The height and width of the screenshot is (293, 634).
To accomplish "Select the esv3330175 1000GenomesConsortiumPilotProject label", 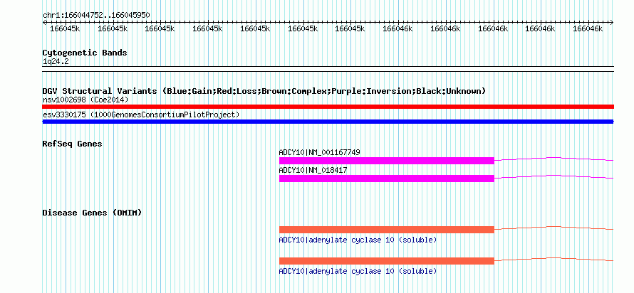I will 141,115.
